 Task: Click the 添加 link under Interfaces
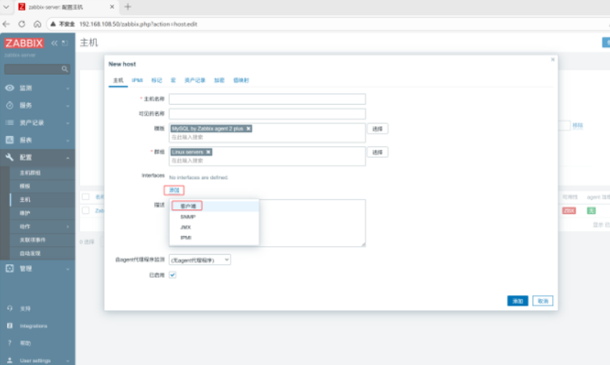174,190
